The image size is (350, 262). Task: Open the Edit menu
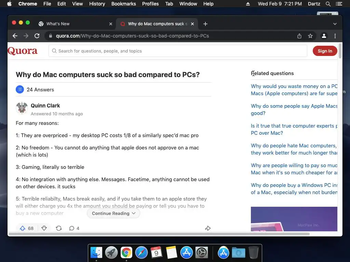click(62, 4)
